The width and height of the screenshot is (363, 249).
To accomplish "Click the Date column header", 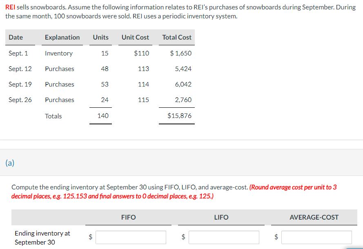I will click(x=16, y=37).
